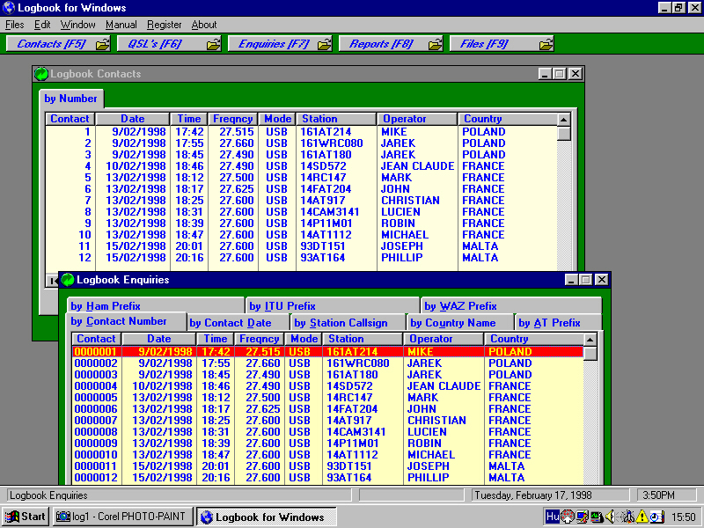Click the green waveform monitor tray icon
Image resolution: width=704 pixels, height=528 pixels.
click(597, 517)
